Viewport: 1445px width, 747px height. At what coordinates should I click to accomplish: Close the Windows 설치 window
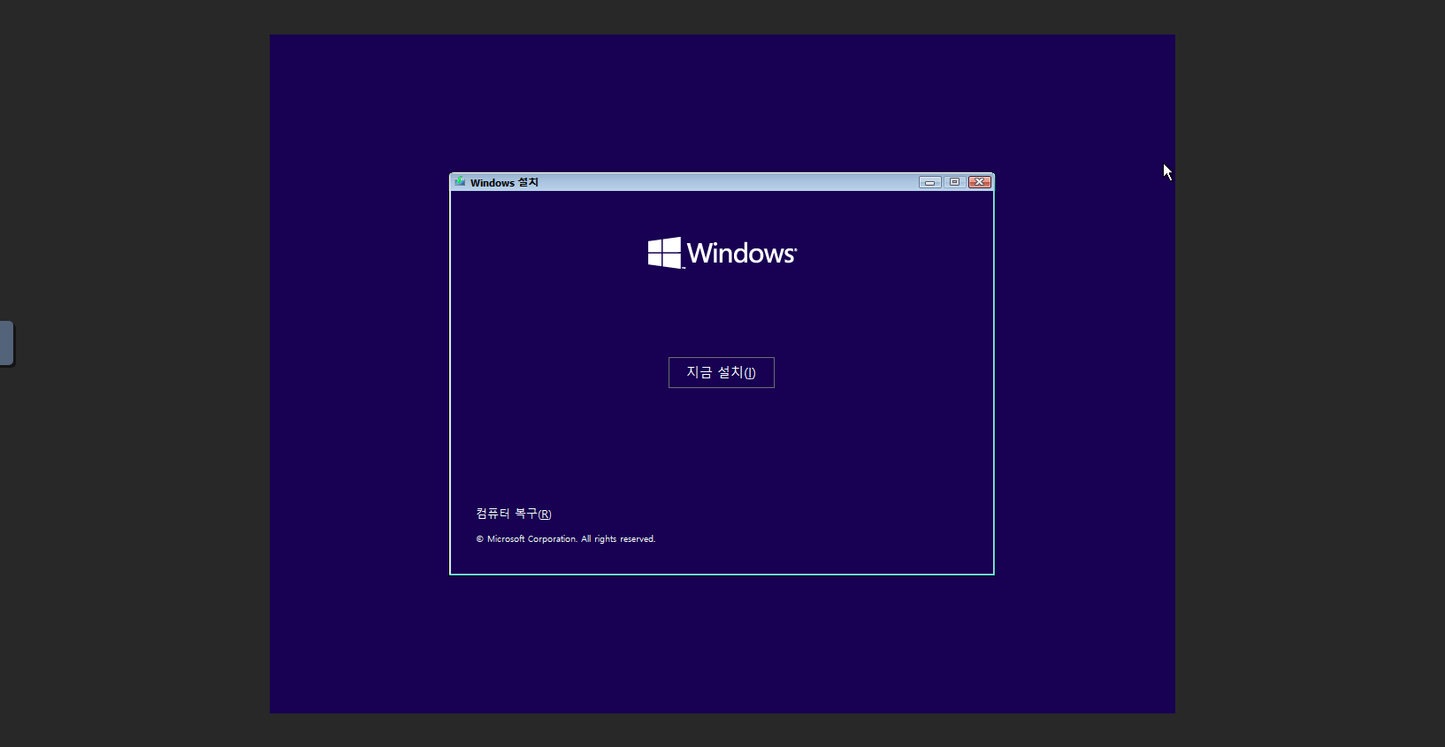point(979,182)
